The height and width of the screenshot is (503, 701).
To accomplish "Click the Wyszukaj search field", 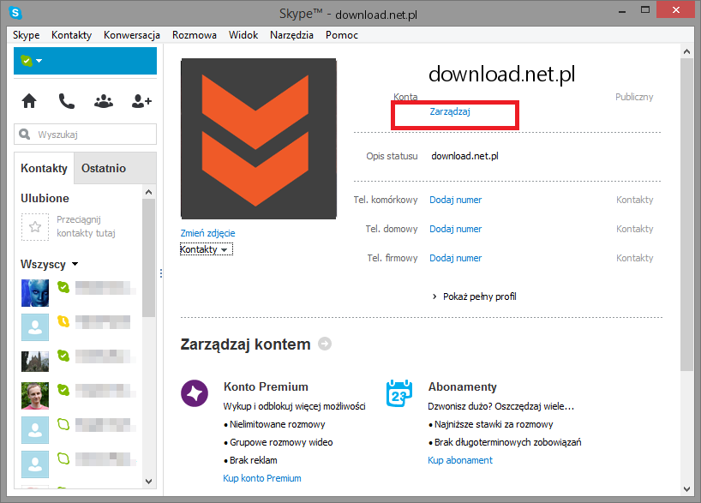I will pyautogui.click(x=85, y=135).
